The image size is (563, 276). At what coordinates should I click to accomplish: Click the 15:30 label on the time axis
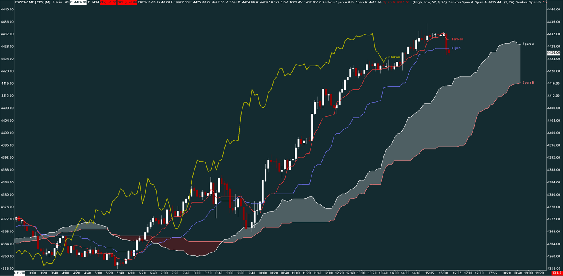pos(443,273)
